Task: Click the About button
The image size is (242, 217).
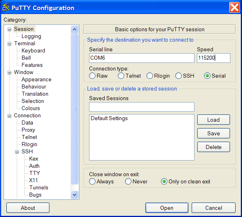Action: pyautogui.click(x=28, y=208)
